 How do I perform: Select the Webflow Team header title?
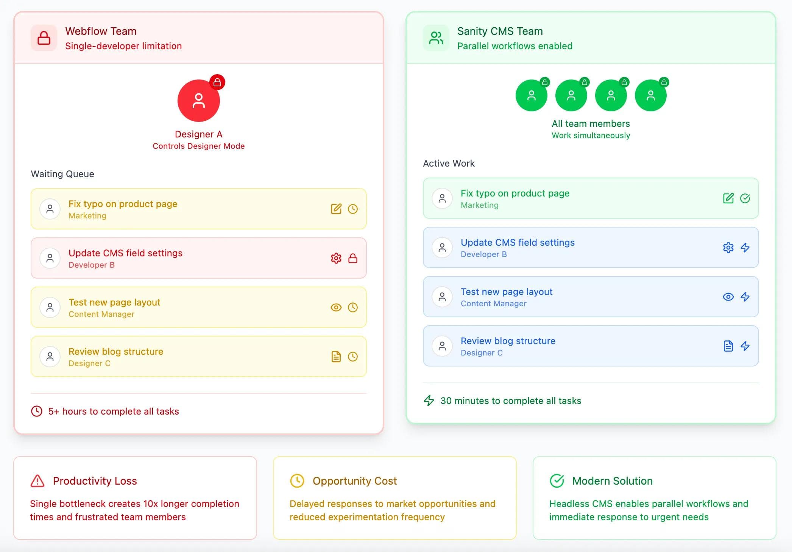point(101,31)
